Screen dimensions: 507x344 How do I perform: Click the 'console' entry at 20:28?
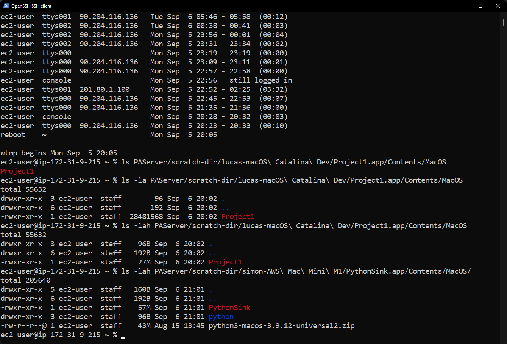point(57,117)
